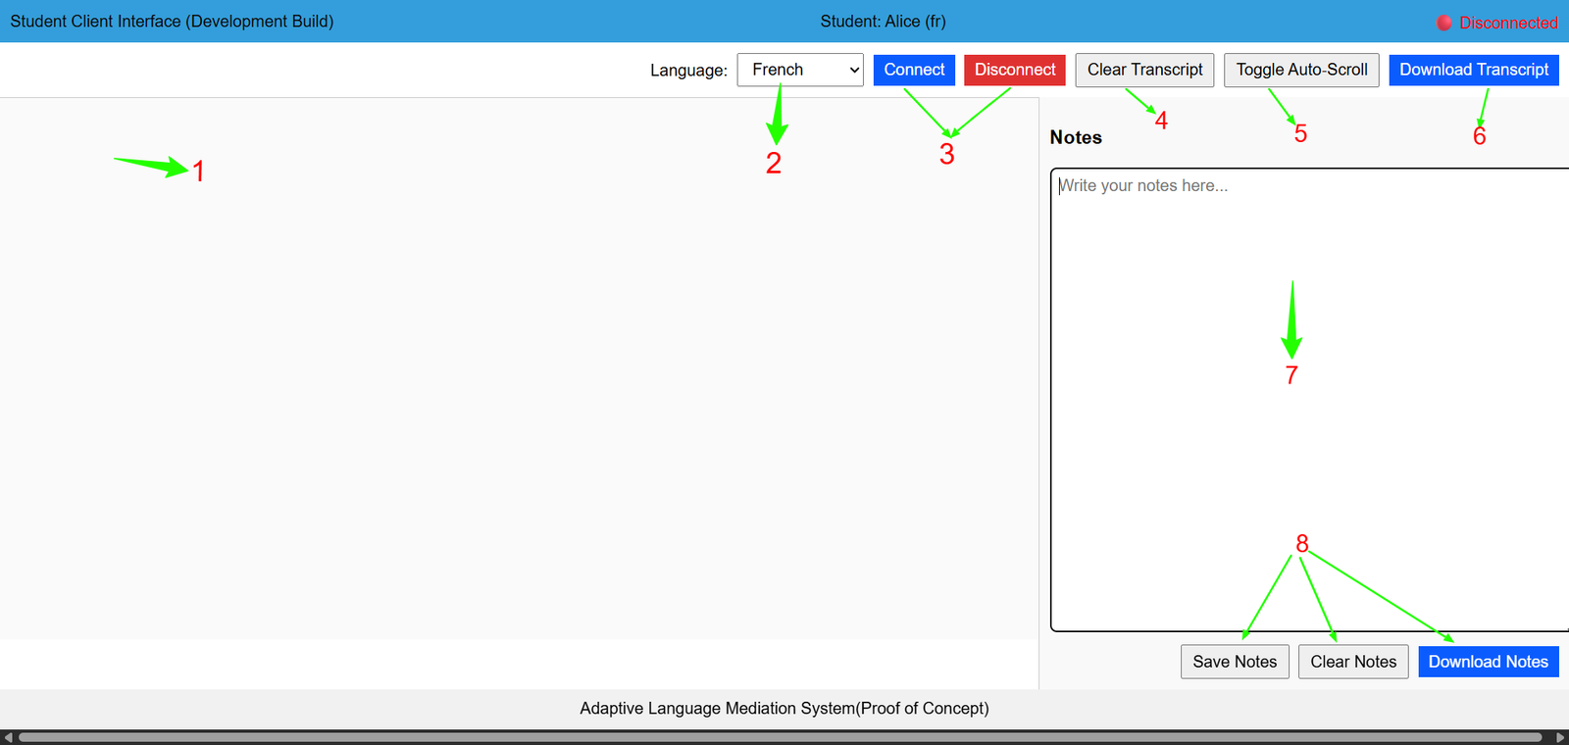The height and width of the screenshot is (745, 1569).
Task: Save notes with Save Notes button
Action: pos(1235,662)
